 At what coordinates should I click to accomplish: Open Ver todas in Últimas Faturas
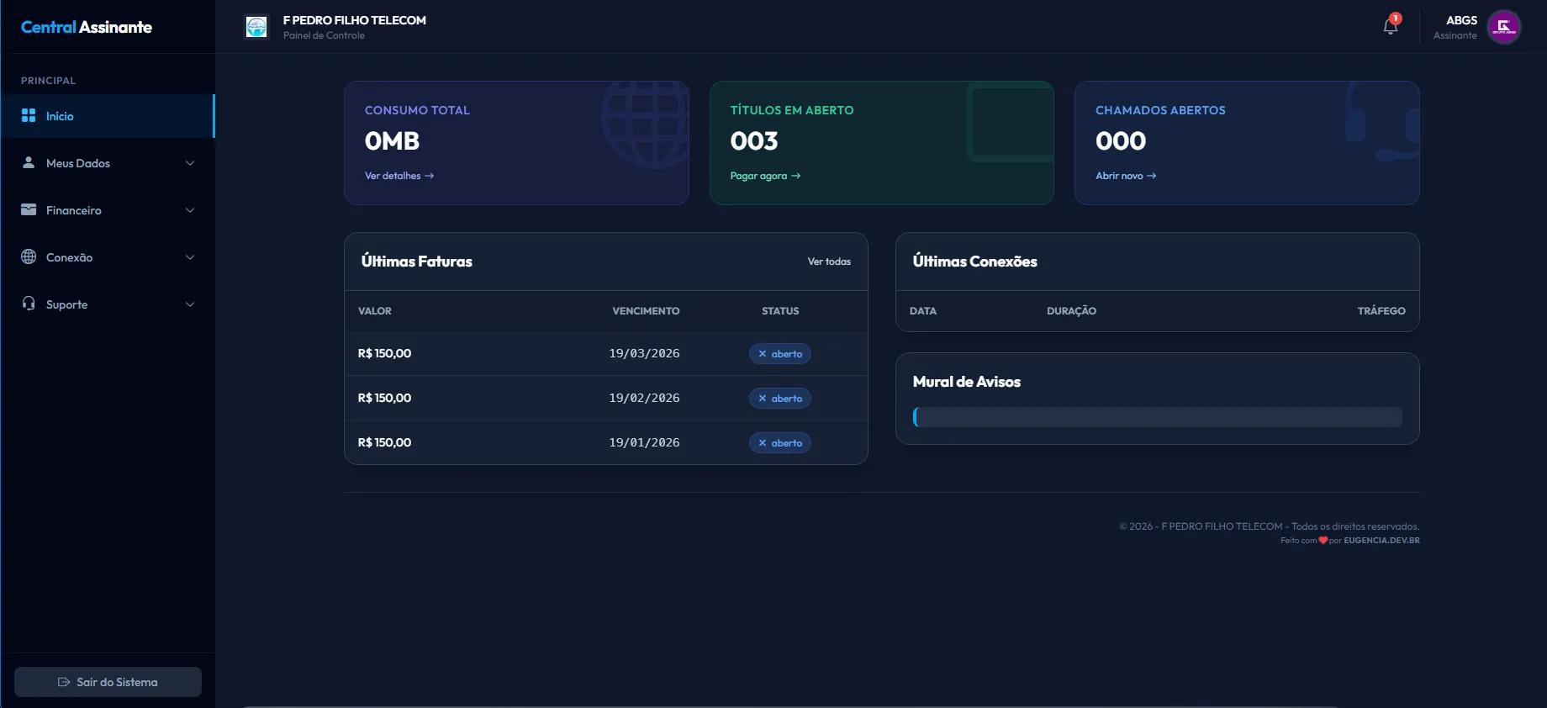(828, 262)
